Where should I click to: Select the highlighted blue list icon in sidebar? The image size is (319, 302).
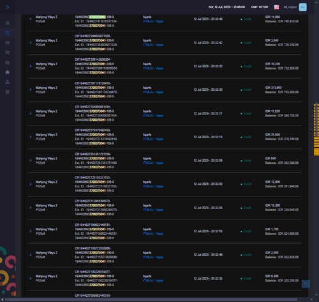click(8, 33)
